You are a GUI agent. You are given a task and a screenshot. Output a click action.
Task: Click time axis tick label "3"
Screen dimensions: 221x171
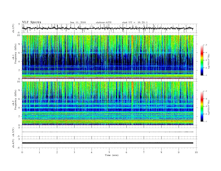74,152
